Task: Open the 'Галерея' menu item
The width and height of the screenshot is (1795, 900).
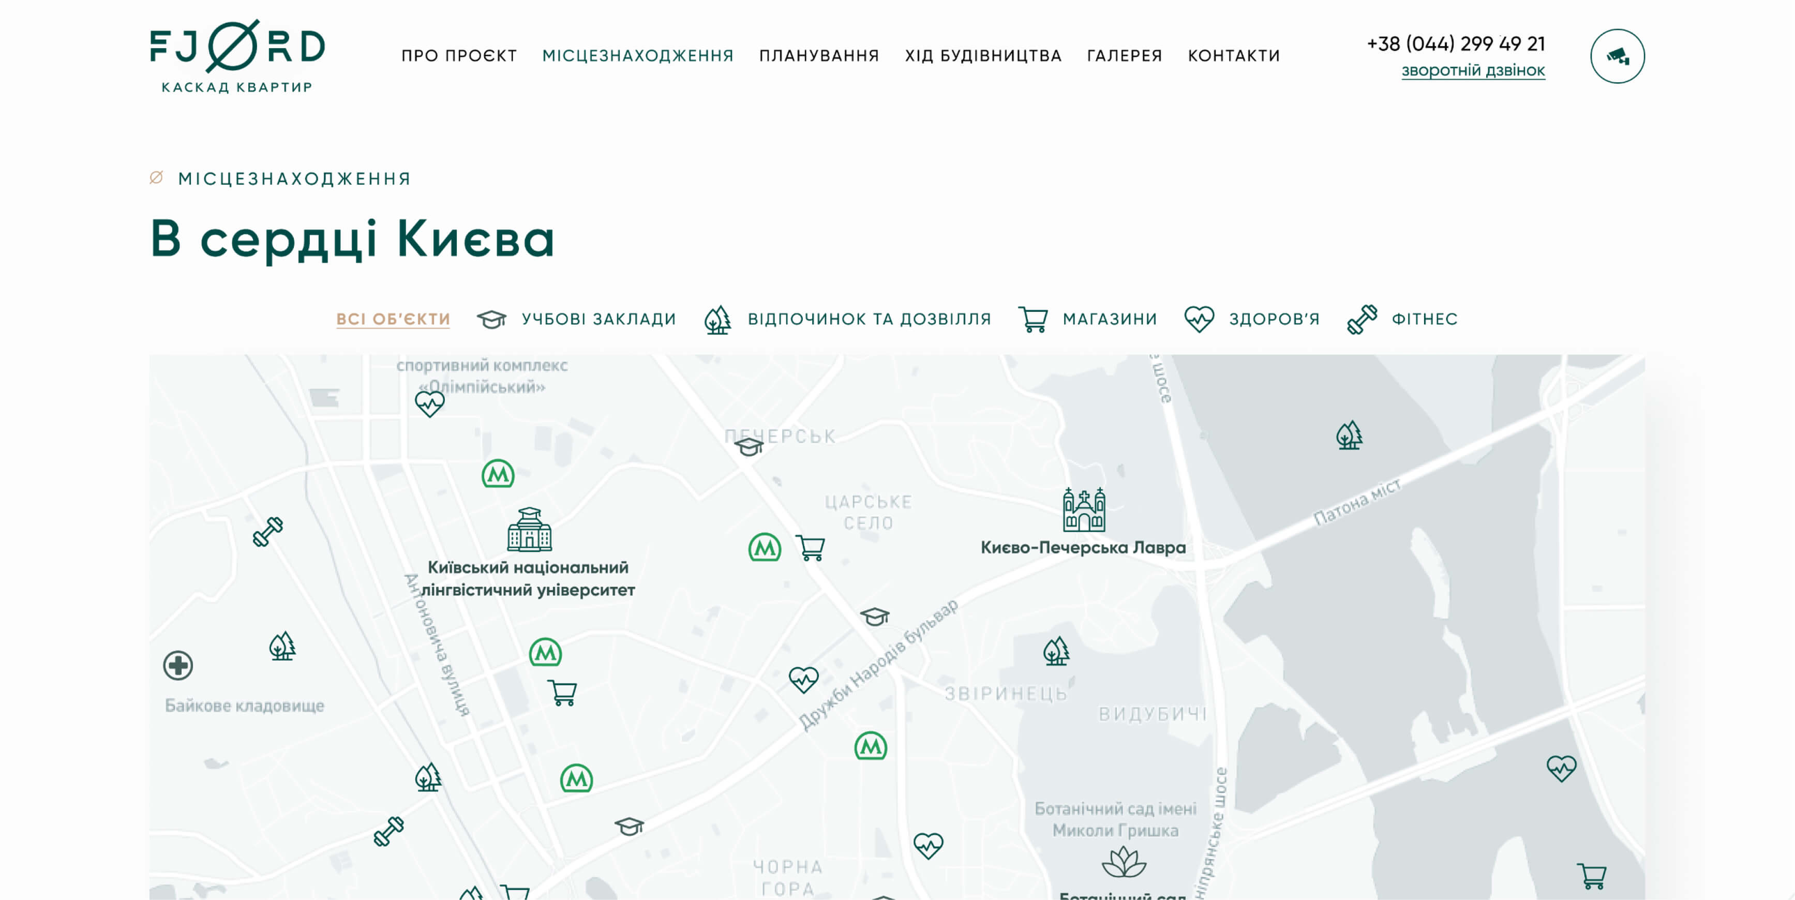Action: click(1124, 56)
